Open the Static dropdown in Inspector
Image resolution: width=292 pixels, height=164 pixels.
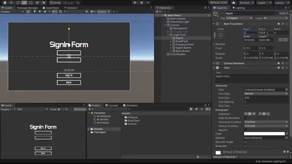point(287,13)
